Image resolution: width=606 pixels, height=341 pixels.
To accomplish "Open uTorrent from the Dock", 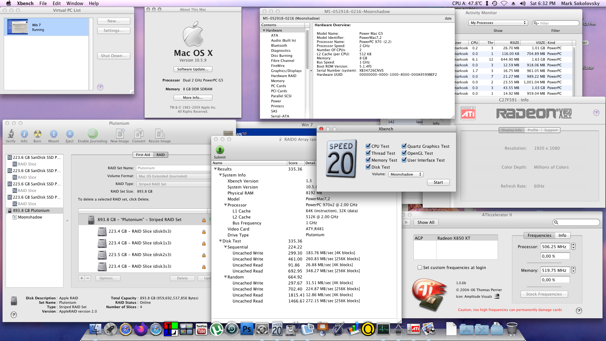I will (x=217, y=329).
